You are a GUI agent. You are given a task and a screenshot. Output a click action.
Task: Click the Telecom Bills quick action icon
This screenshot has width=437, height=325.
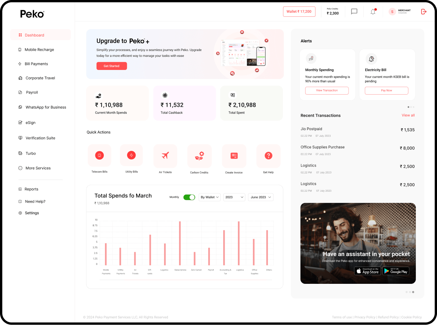tap(99, 156)
